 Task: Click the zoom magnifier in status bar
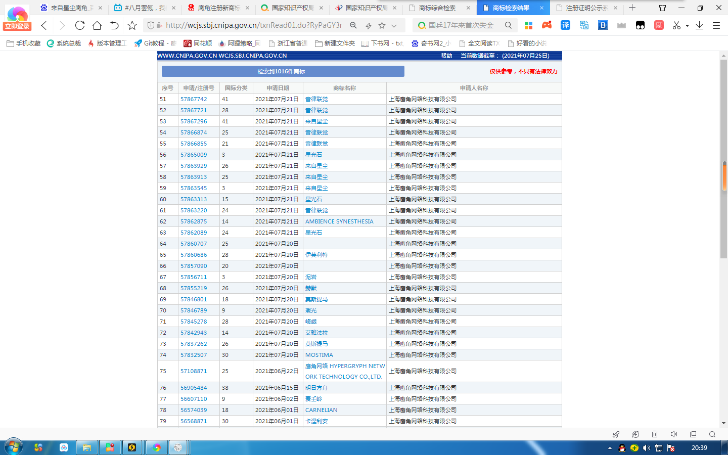click(712, 434)
